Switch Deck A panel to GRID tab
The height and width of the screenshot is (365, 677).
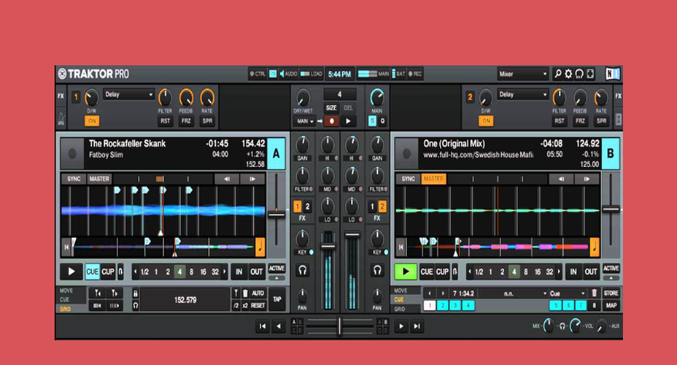[65, 309]
